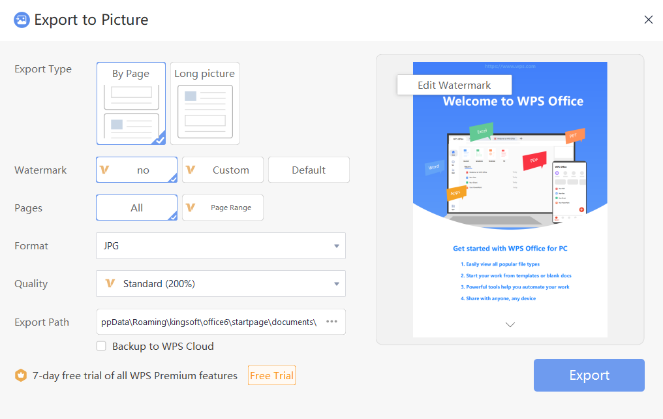Click the Export to Picture app icon
Image resolution: width=663 pixels, height=419 pixels.
(x=22, y=20)
